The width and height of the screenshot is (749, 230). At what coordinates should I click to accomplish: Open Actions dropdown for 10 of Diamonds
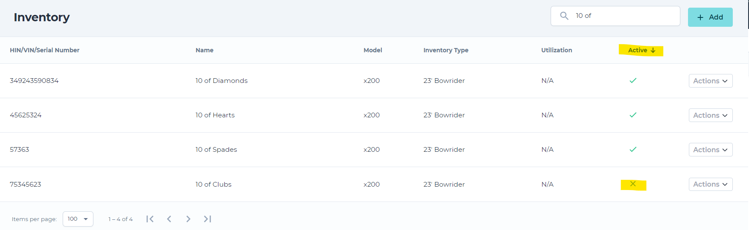710,81
